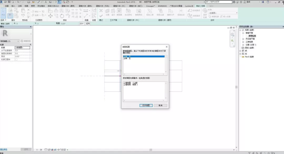Click the 查看器 work plane viewer icon

(x=119, y=12)
